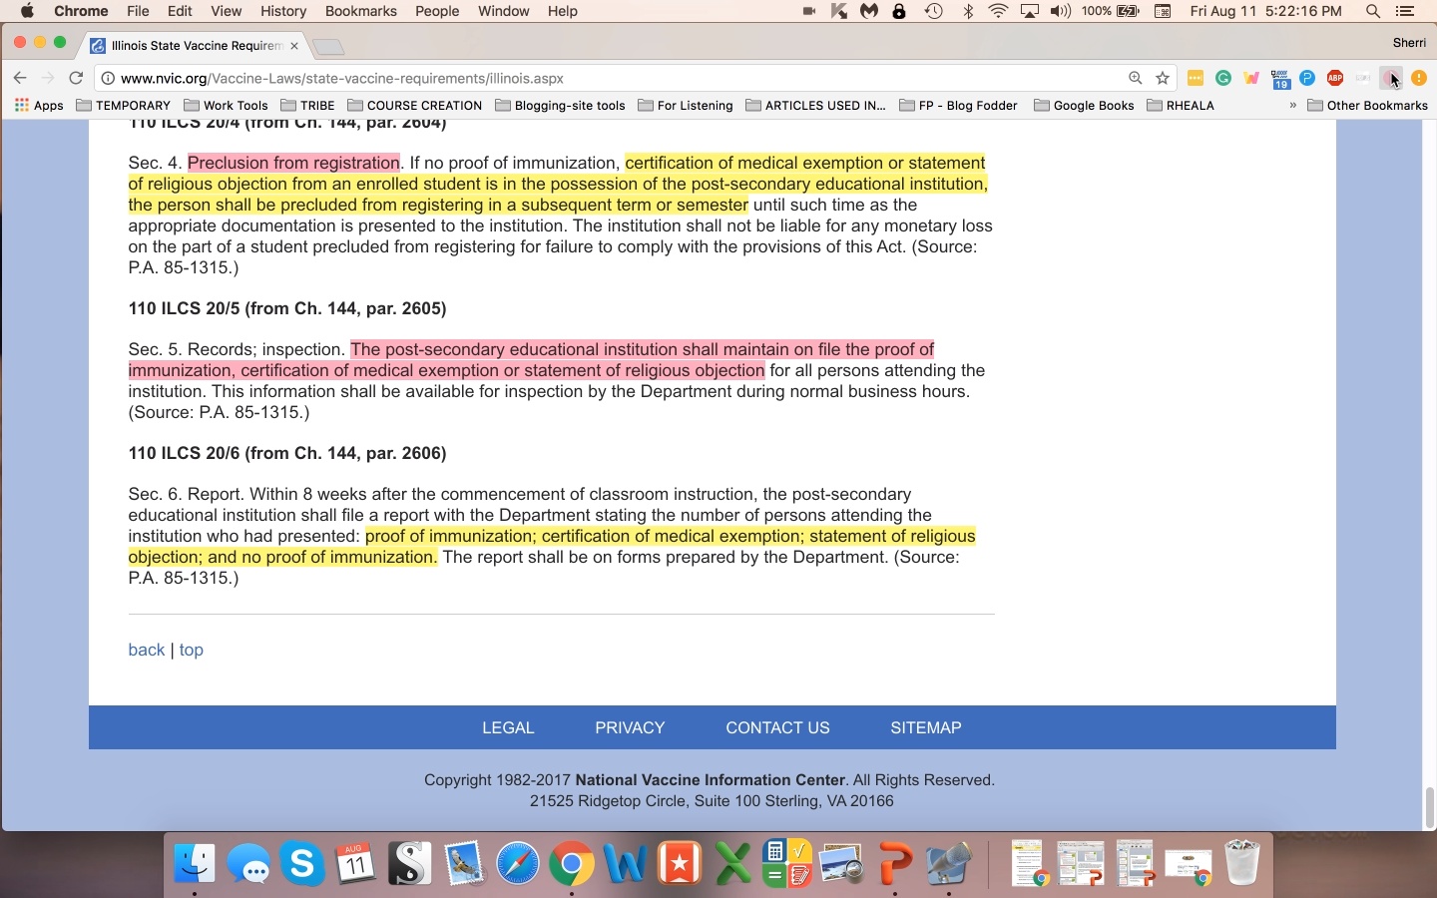Open FP - Blog Fodder folder
The height and width of the screenshot is (898, 1437).
[959, 105]
